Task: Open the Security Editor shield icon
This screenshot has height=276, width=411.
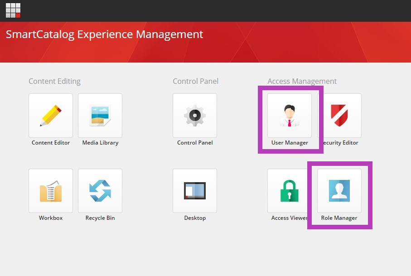Action: pyautogui.click(x=339, y=116)
